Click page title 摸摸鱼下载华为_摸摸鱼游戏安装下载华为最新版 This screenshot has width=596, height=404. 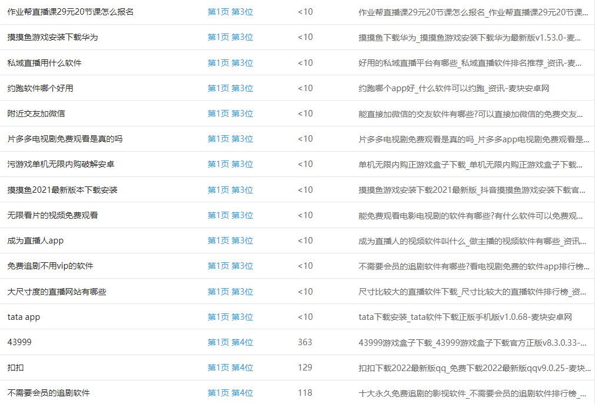coord(470,38)
